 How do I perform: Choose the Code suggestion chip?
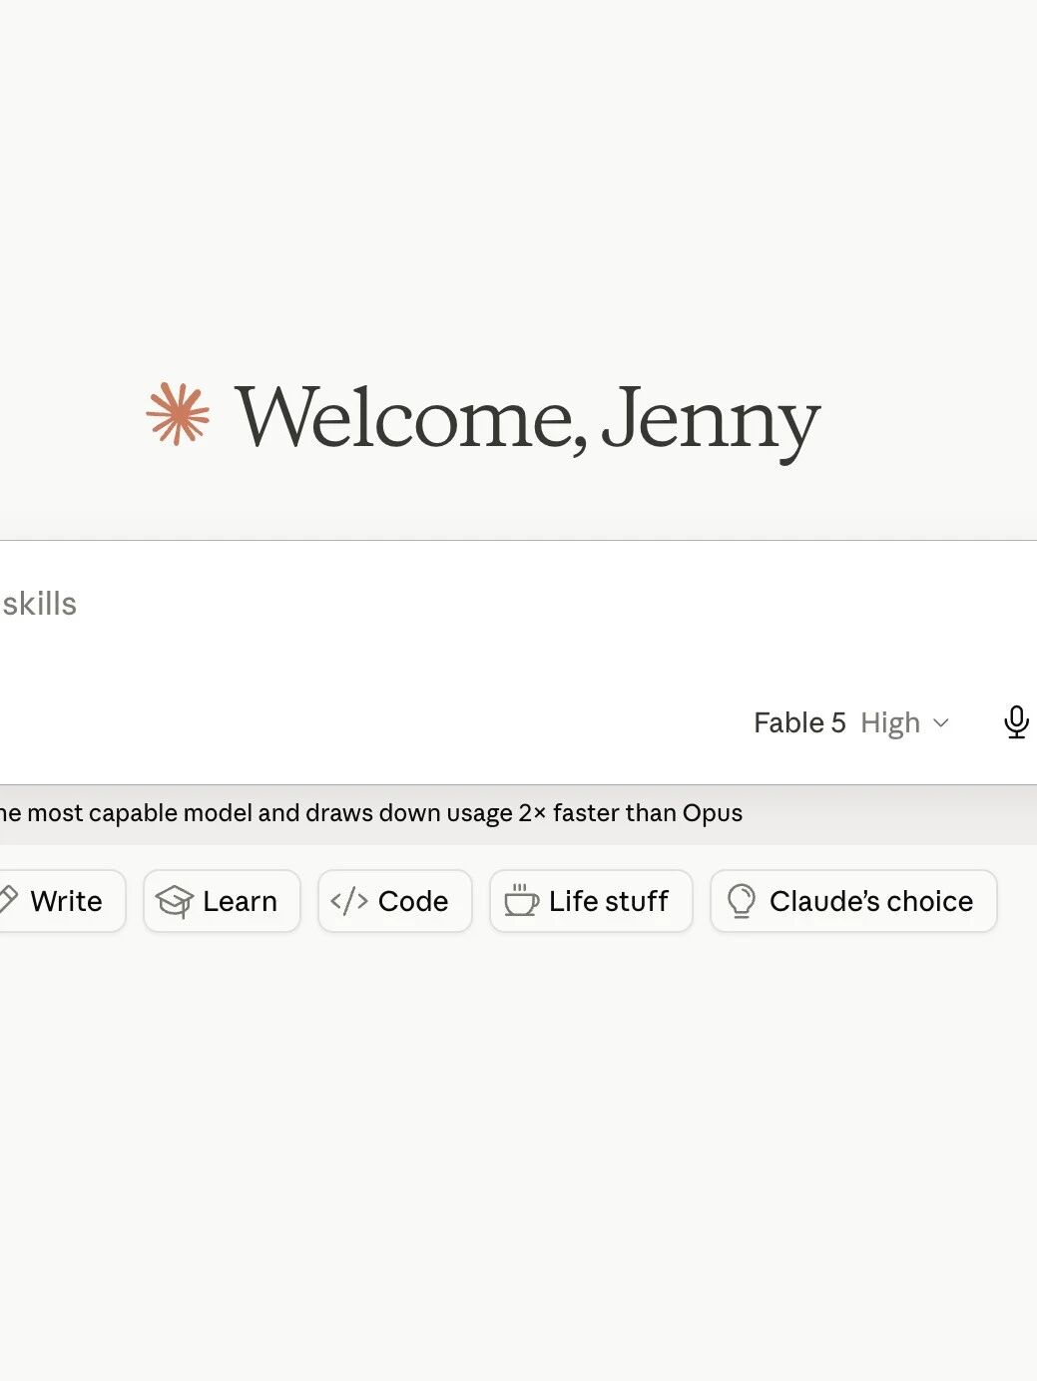[395, 901]
